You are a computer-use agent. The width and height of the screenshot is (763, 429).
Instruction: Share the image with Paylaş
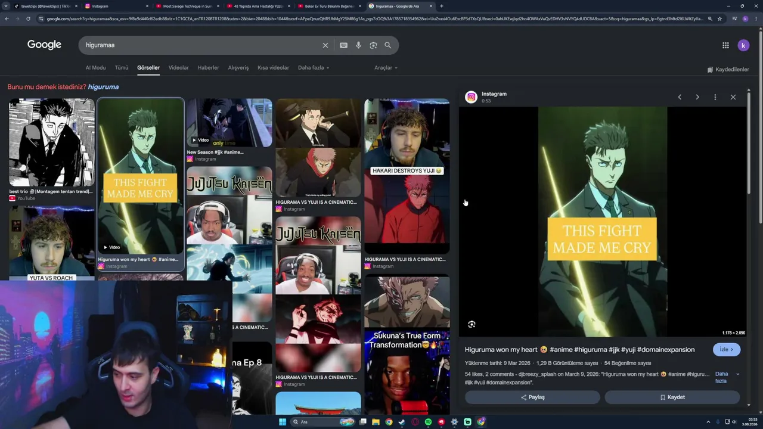pos(532,397)
